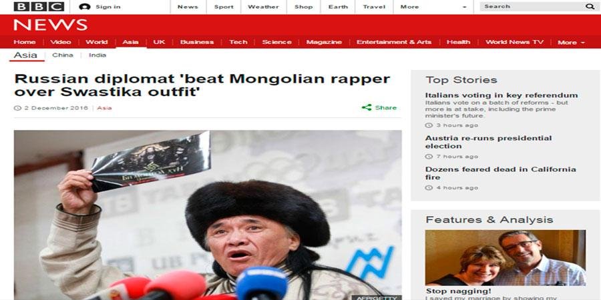The image size is (601, 300).
Task: Expand More in red news navigation
Action: (571, 42)
